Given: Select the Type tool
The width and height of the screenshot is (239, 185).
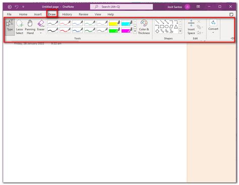Looking at the screenshot, I should click(x=10, y=27).
